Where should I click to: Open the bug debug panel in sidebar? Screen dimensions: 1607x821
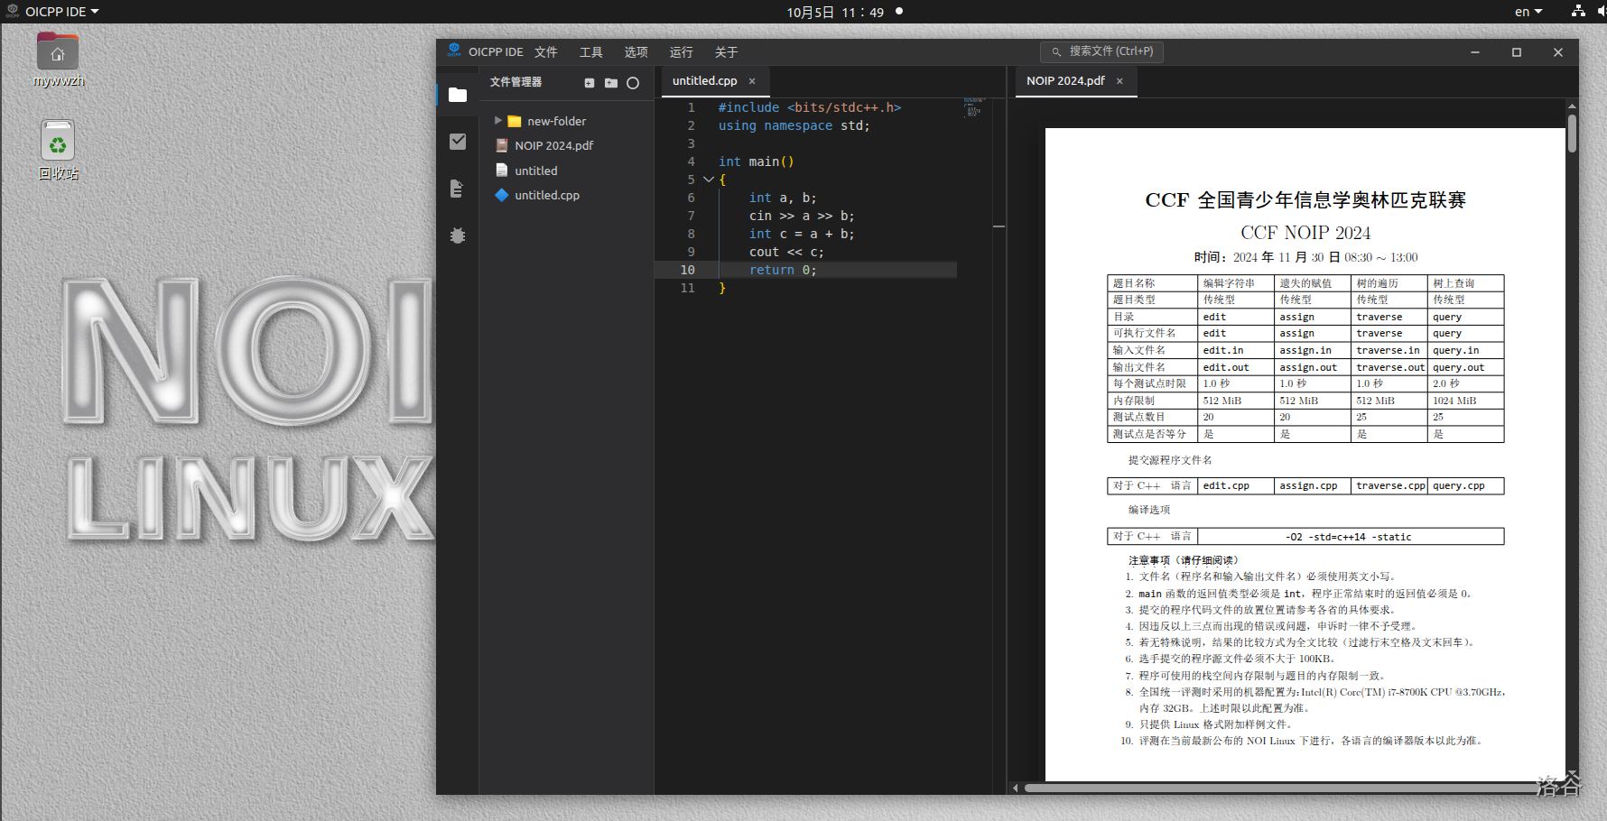458,235
